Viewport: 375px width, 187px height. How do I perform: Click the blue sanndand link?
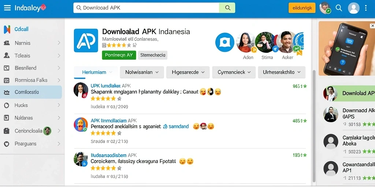[176, 126]
